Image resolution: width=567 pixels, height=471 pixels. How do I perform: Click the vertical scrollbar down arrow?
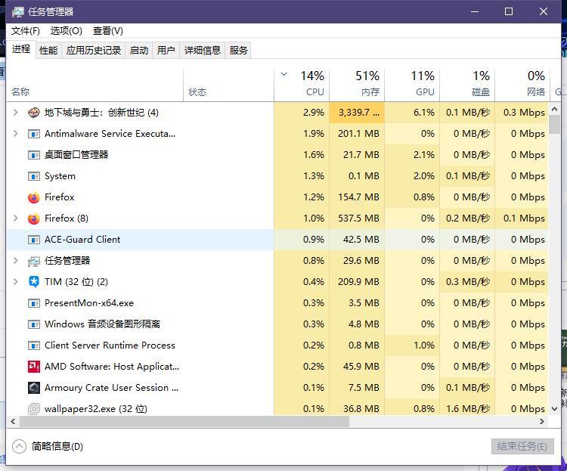click(x=554, y=409)
